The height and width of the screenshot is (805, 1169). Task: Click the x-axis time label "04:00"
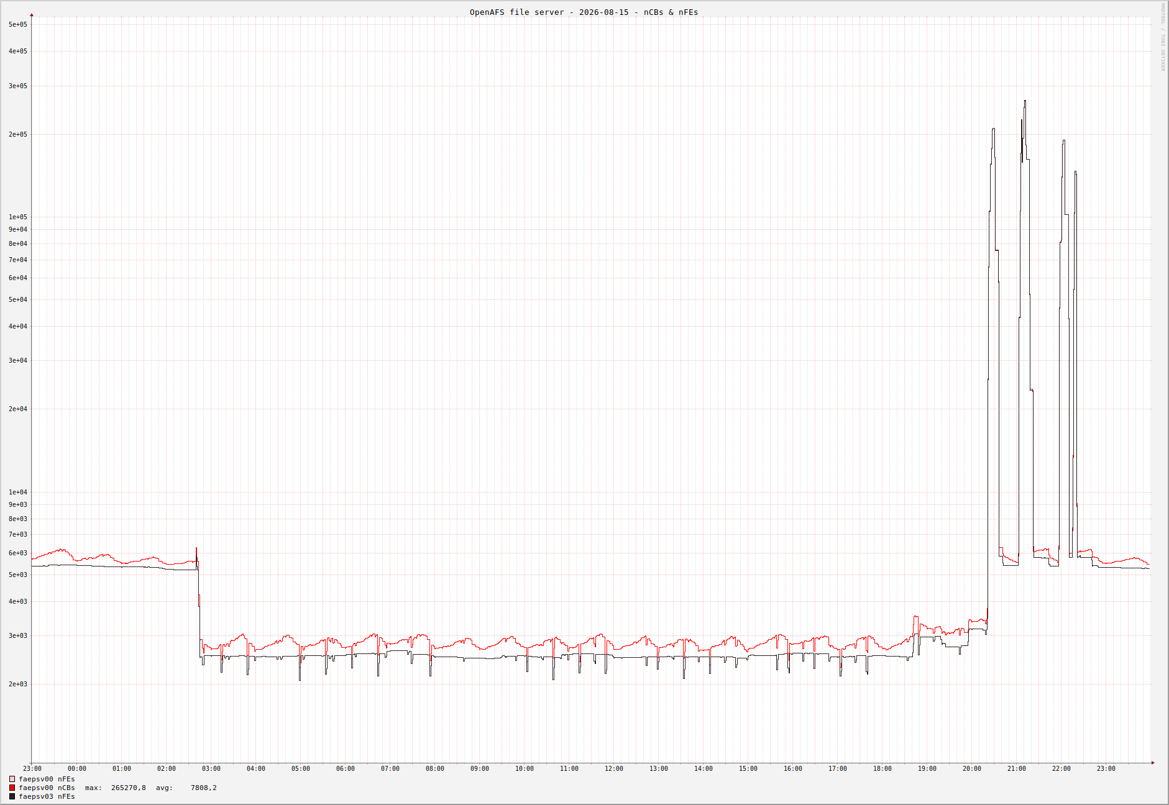pos(256,768)
